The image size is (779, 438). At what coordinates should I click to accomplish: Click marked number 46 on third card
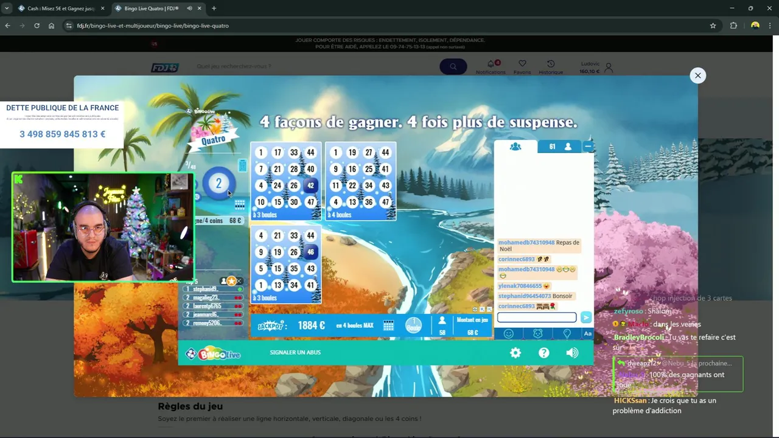(x=310, y=252)
